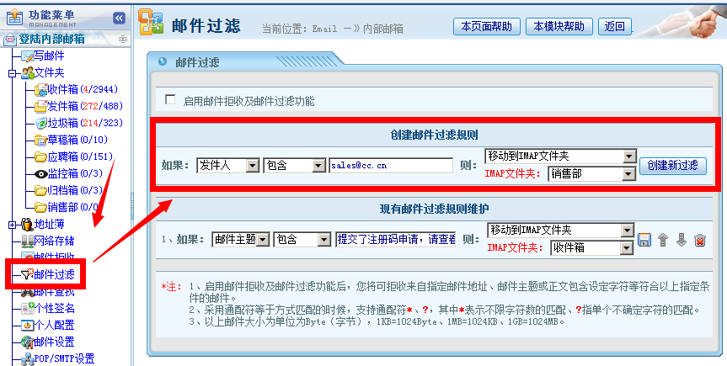Enable 启用邮件拒收及邮件过滤功能 checkbox
The width and height of the screenshot is (727, 366).
tap(170, 100)
